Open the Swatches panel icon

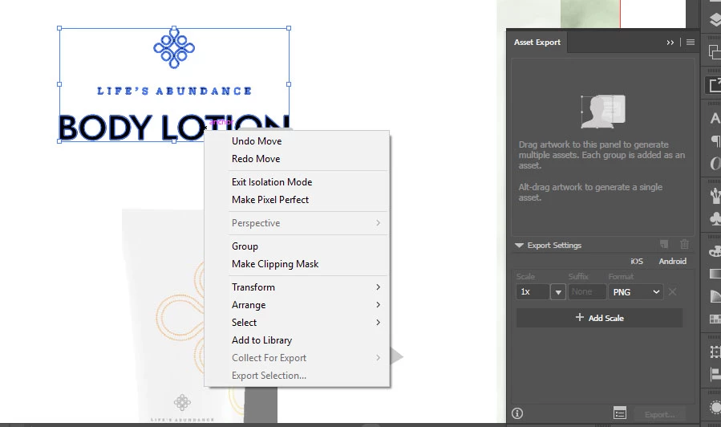715,319
